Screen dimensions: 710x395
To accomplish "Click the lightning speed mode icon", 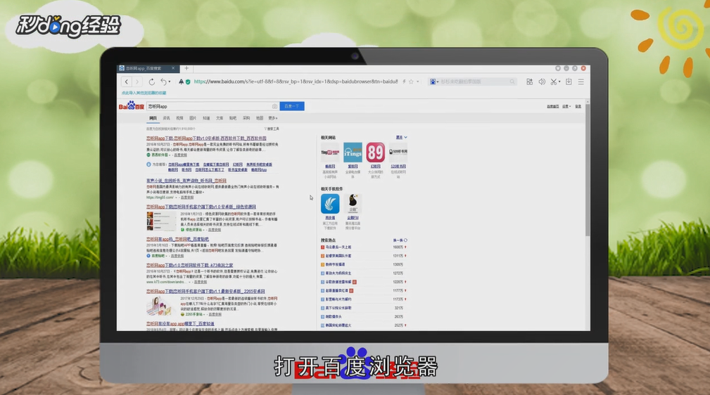I will point(404,82).
